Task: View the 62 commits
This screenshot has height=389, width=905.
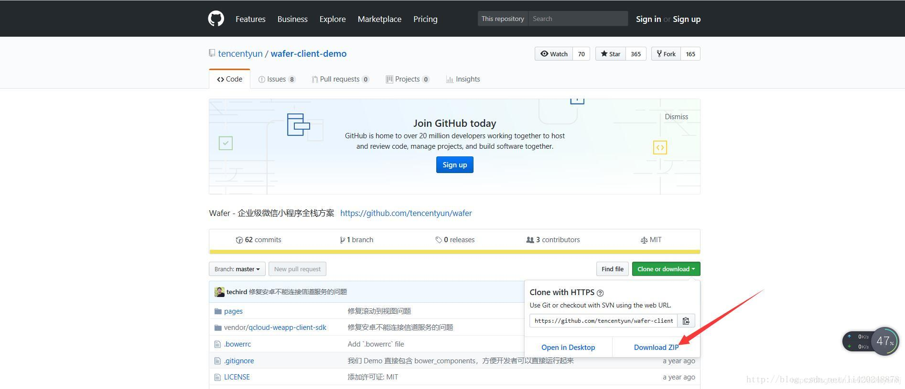Action: pos(259,240)
